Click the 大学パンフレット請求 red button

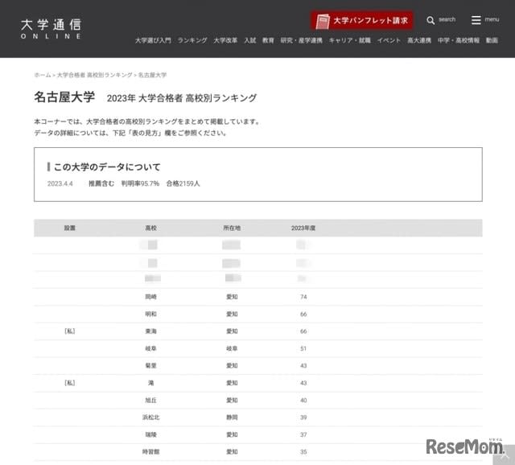pyautogui.click(x=361, y=21)
